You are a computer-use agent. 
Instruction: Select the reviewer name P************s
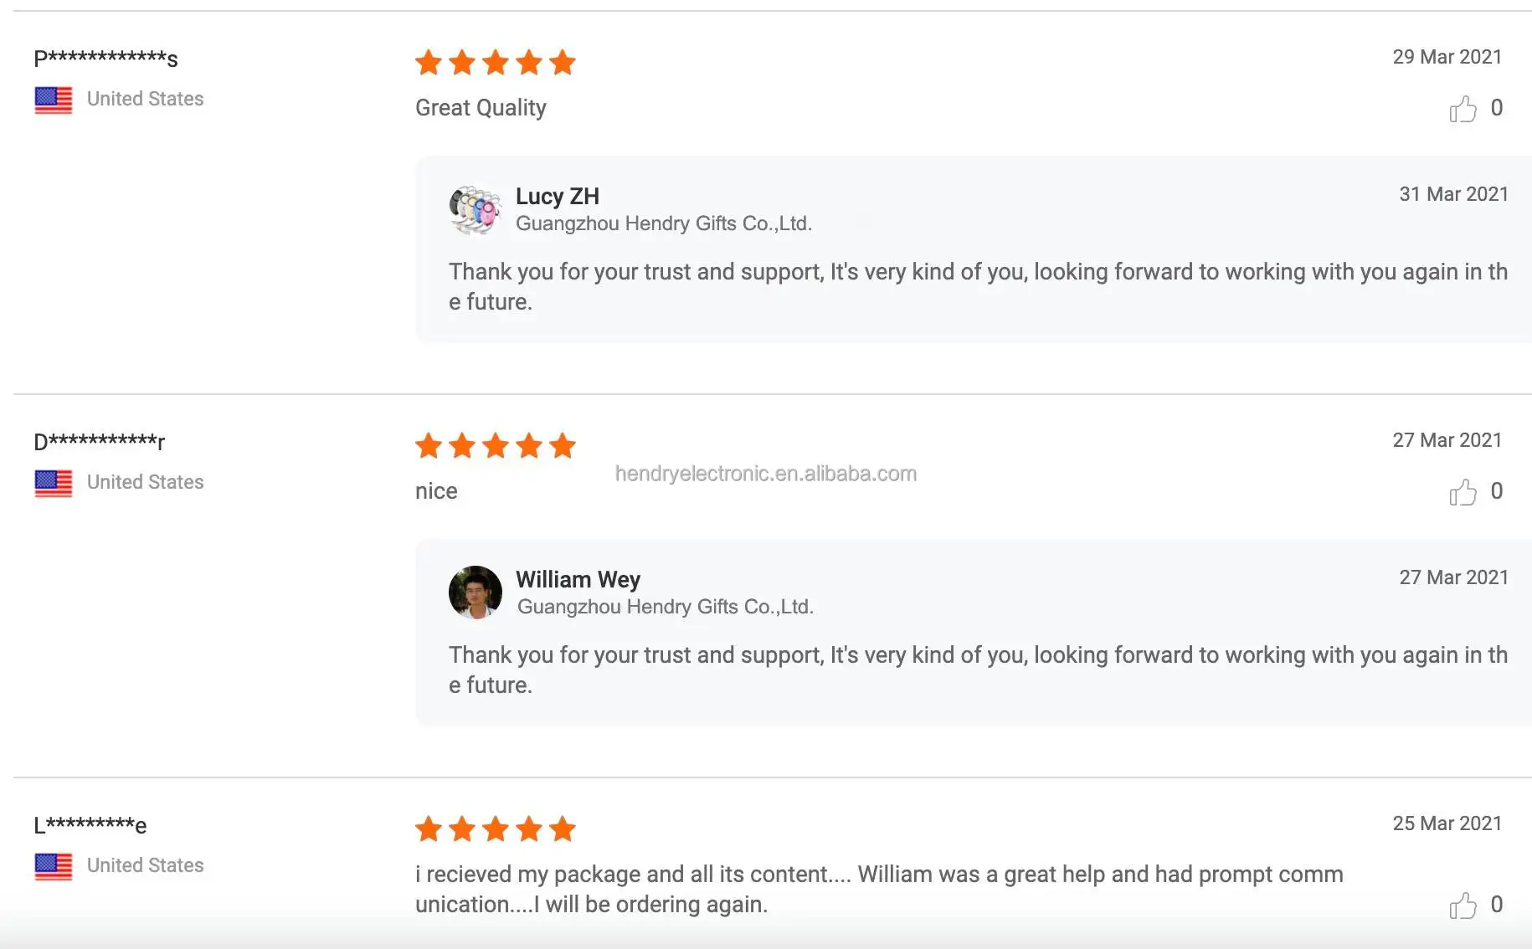tap(105, 59)
